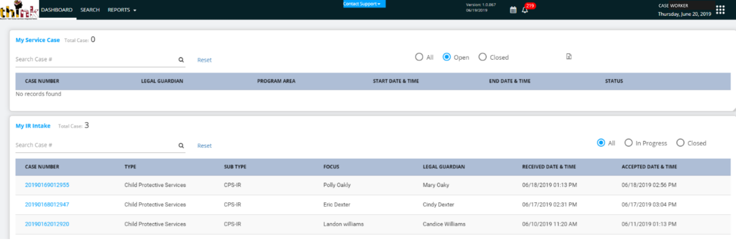This screenshot has width=736, height=241.
Task: Click search magnifier in My IR Intake
Action: 181,145
